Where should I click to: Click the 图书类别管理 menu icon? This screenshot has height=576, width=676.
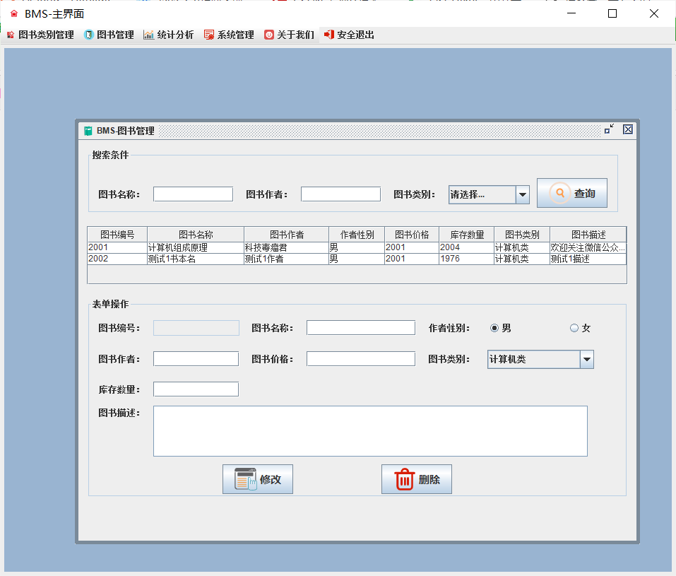click(11, 35)
